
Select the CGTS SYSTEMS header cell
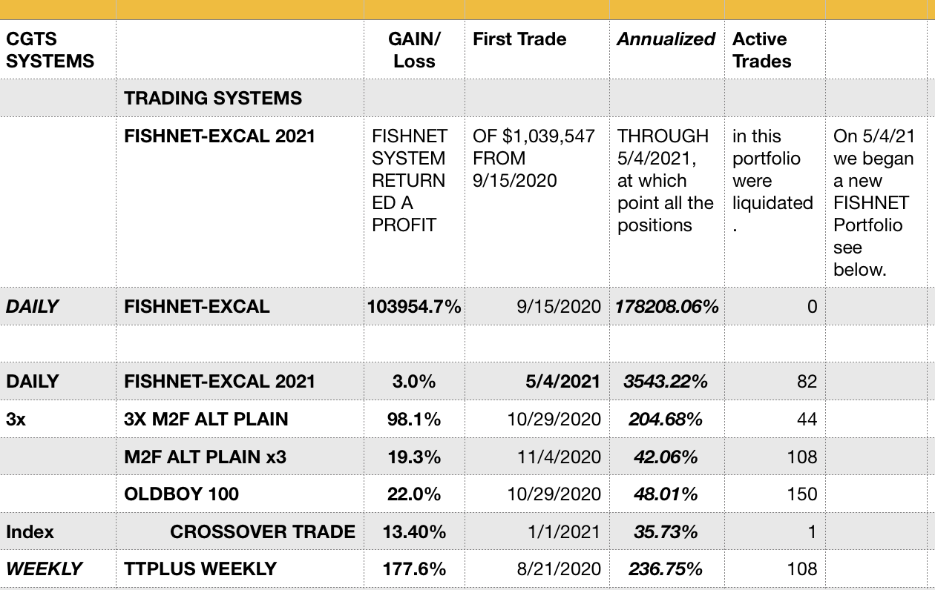(58, 50)
